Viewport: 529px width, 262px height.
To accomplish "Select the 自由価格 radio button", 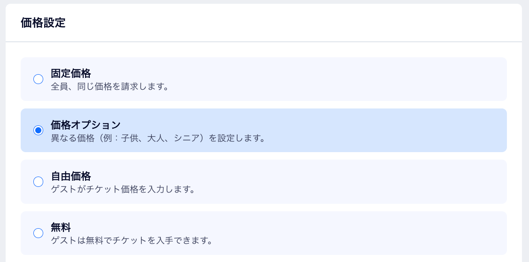I will click(39, 182).
